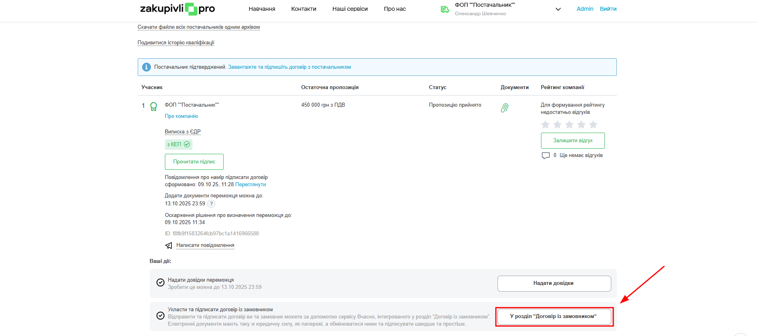Click the zakupivli.pro logo
The image size is (757, 336).
pyautogui.click(x=177, y=9)
